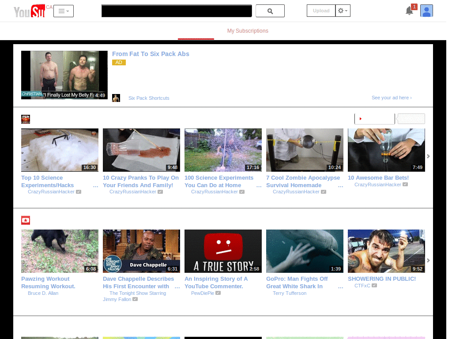Select the My Subscriptions tab
This screenshot has width=452, height=339.
tap(248, 31)
